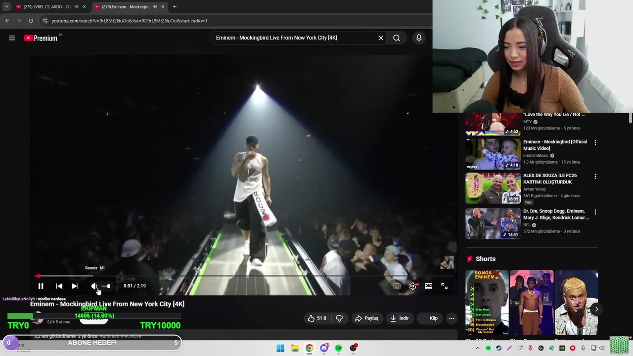The width and height of the screenshot is (633, 356).
Task: Open Chrome tab search dropdown
Action: (6, 7)
